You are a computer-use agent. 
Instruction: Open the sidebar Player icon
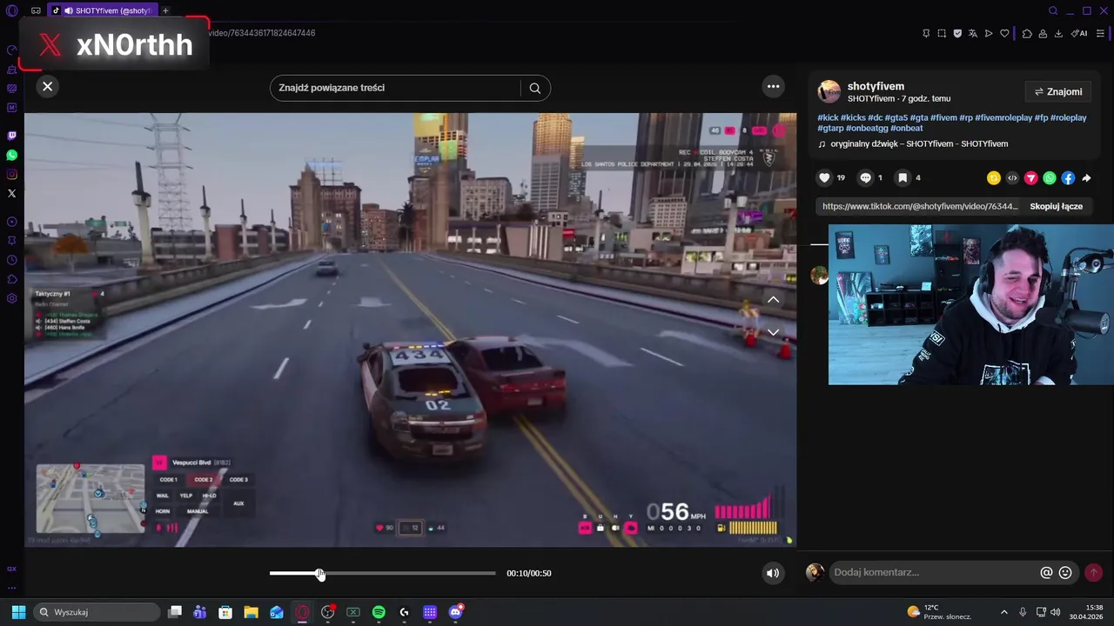click(x=12, y=222)
